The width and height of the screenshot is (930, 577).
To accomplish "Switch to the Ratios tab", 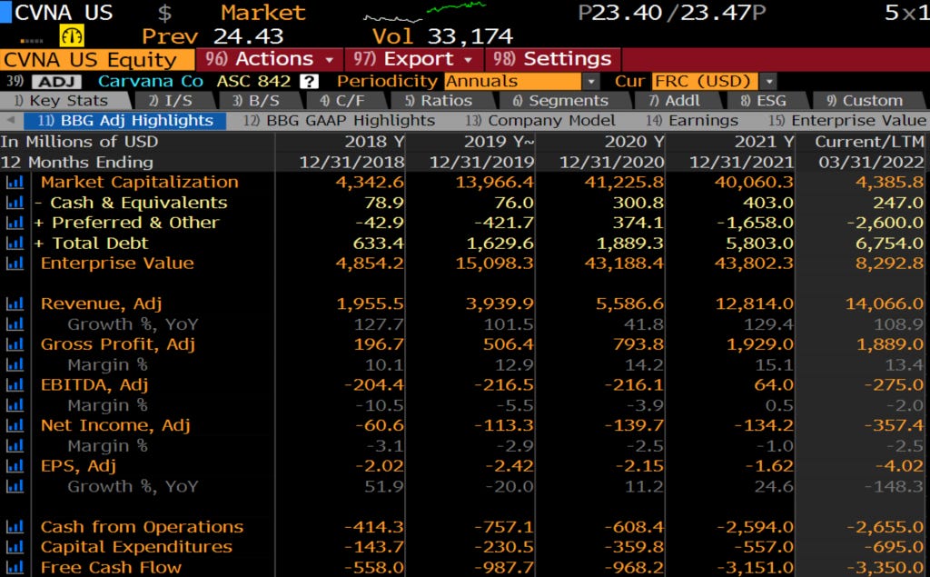I will pyautogui.click(x=442, y=101).
